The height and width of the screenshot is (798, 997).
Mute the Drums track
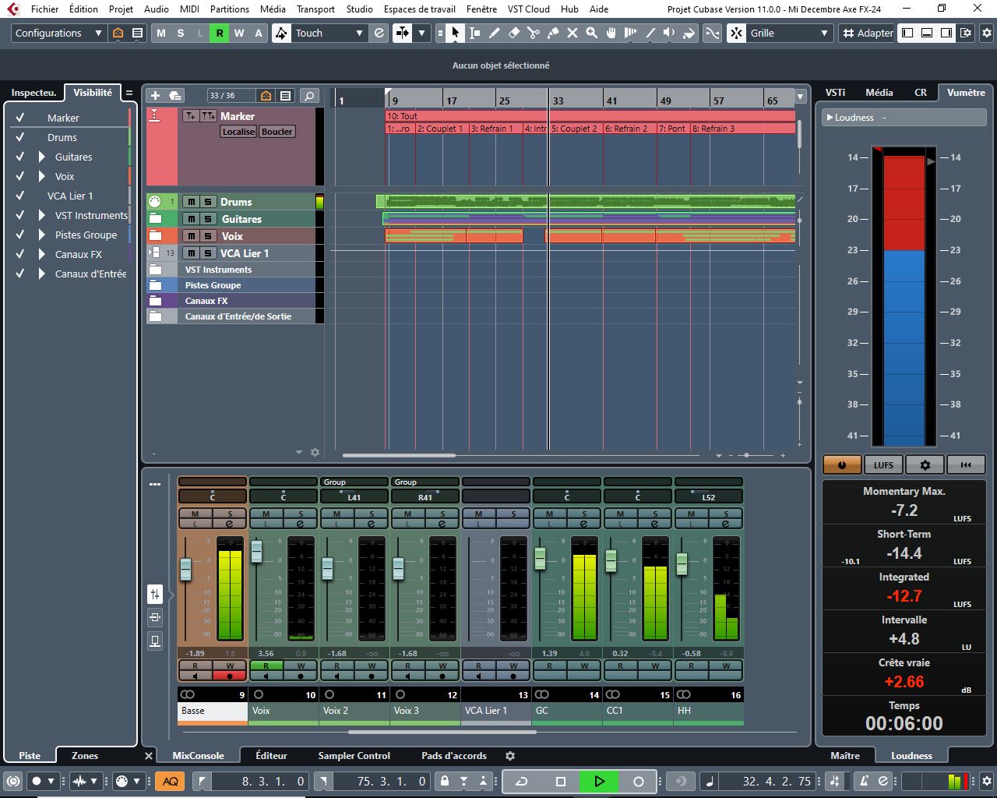[192, 202]
